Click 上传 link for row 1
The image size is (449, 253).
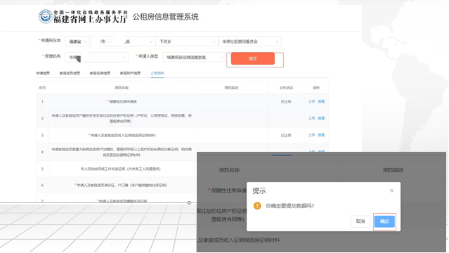[x=311, y=101]
